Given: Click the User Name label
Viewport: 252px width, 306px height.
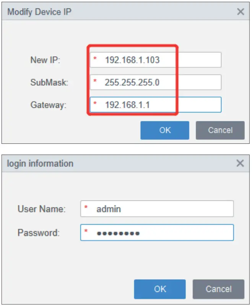Looking at the screenshot, I should click(42, 209).
